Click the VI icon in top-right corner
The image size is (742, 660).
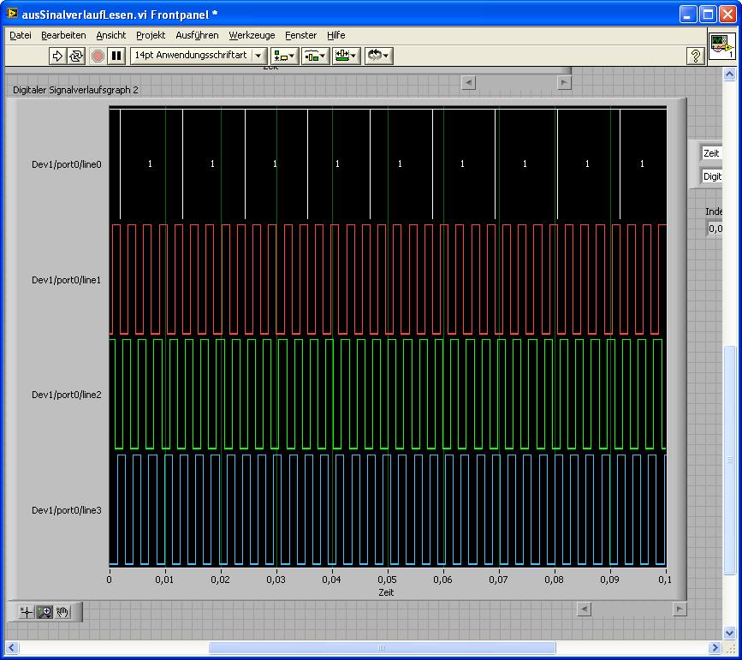721,46
